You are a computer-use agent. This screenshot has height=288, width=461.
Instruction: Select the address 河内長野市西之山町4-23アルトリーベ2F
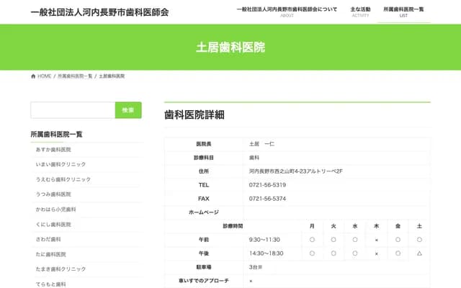point(296,171)
